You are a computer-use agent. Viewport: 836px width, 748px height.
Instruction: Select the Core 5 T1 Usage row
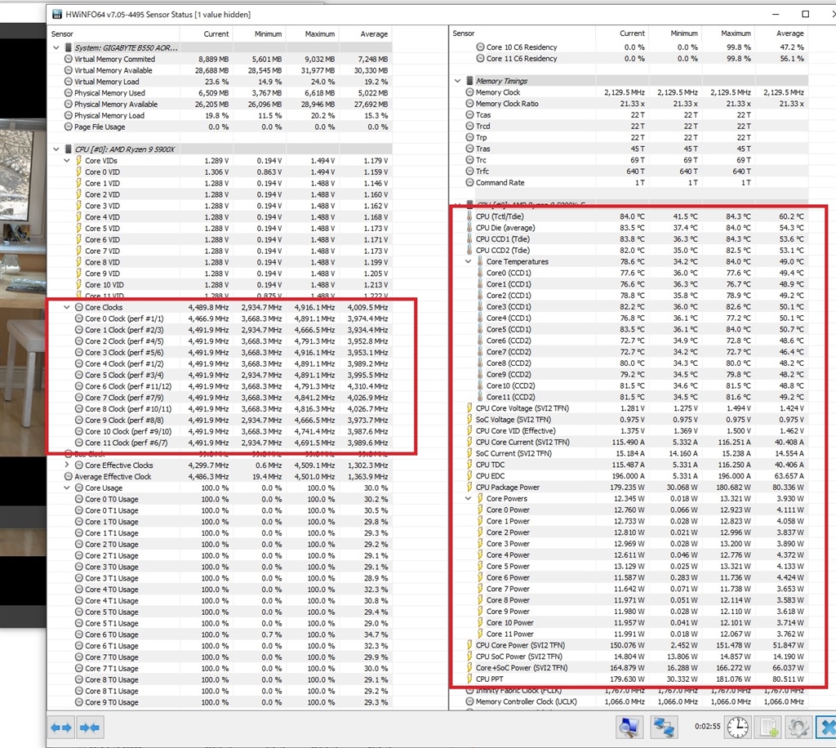220,623
